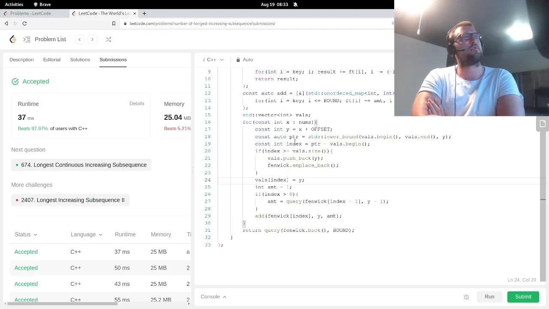Submit the current solution

(x=523, y=297)
